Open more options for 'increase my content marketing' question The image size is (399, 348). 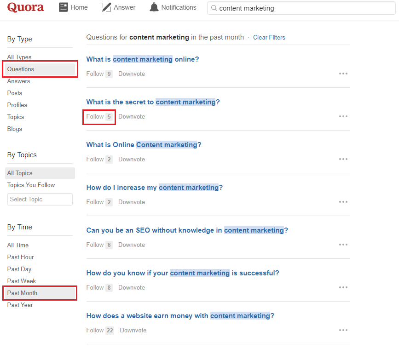[x=343, y=201]
